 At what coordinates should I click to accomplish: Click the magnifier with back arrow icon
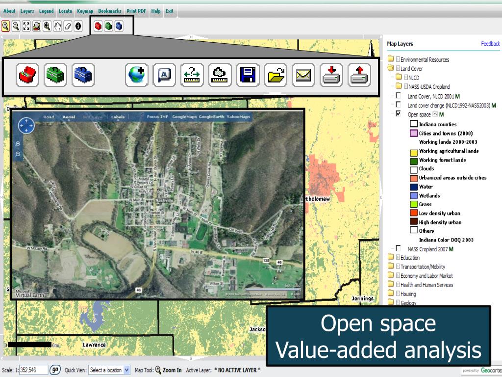point(47,26)
